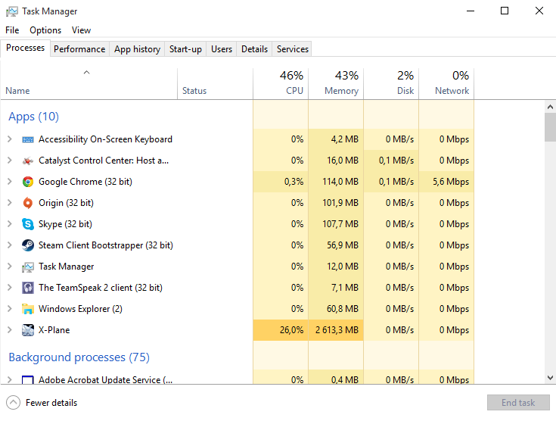Click the Task Manager row icon
This screenshot has height=421, width=556.
[28, 267]
